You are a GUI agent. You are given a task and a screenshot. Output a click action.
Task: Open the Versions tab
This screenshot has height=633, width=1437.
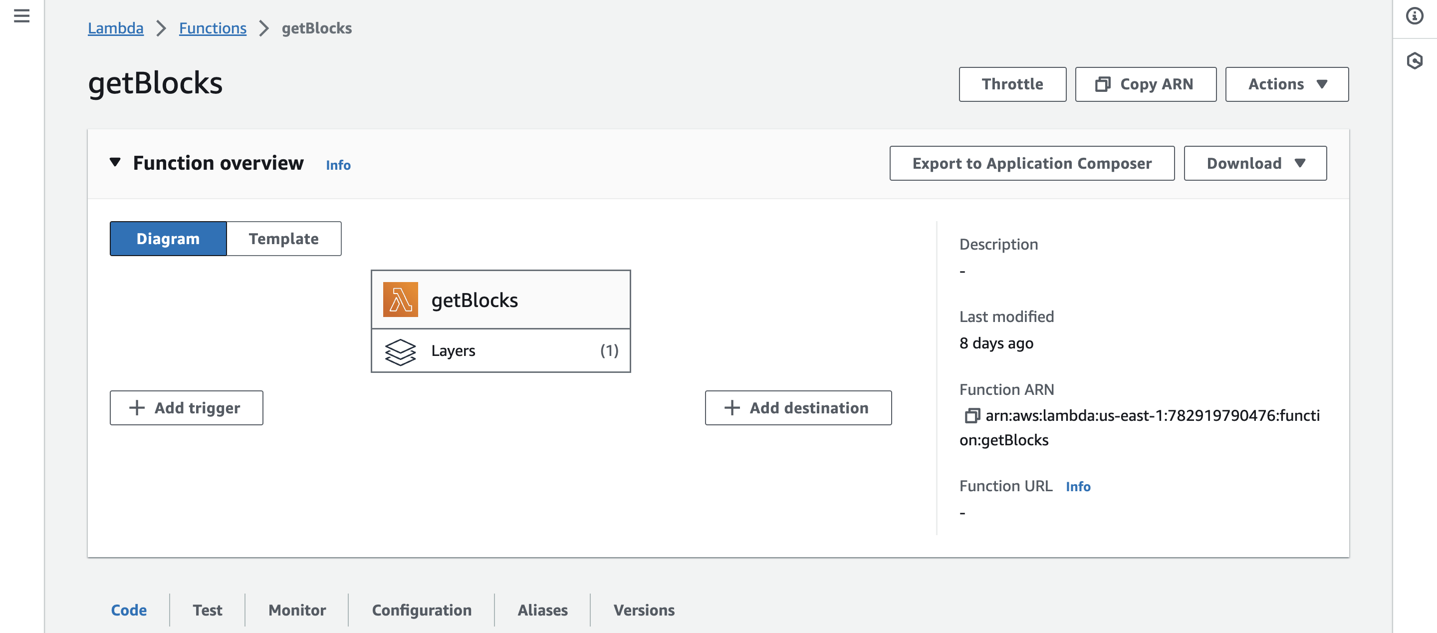click(644, 610)
